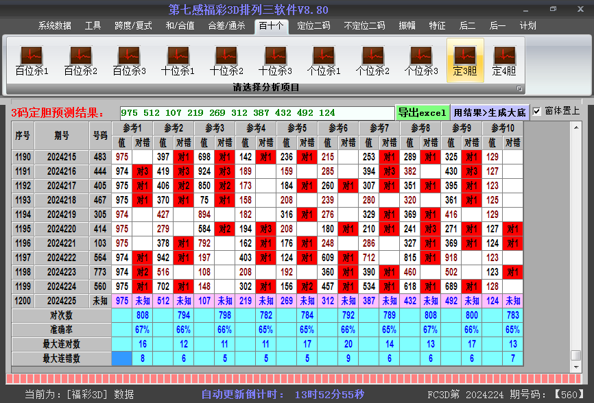
Task: Click the 参考10 column header
Action: 503,128
